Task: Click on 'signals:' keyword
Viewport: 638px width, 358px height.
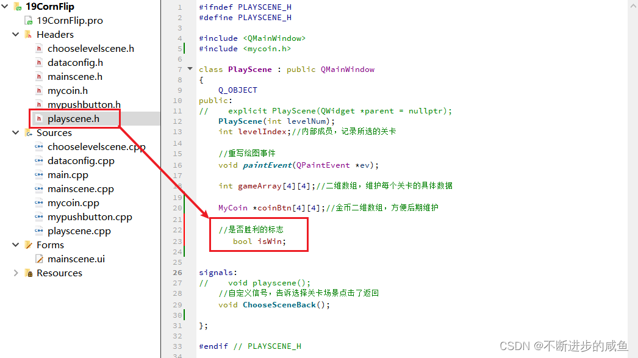Action: point(218,273)
